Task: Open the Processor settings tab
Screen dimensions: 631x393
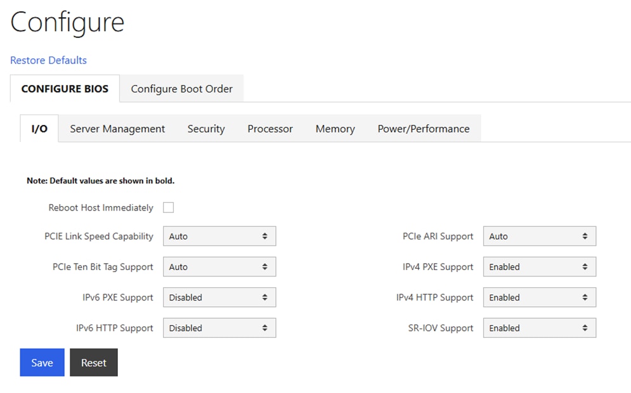Action: pyautogui.click(x=270, y=128)
